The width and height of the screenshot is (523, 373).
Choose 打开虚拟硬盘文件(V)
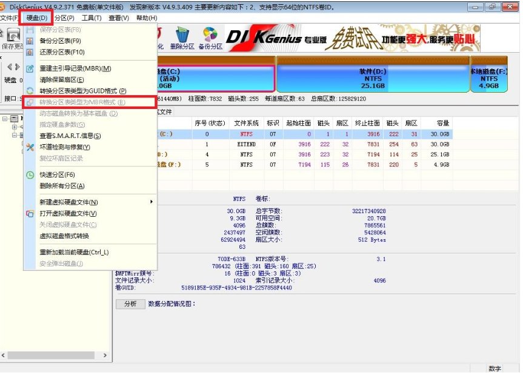pos(90,214)
